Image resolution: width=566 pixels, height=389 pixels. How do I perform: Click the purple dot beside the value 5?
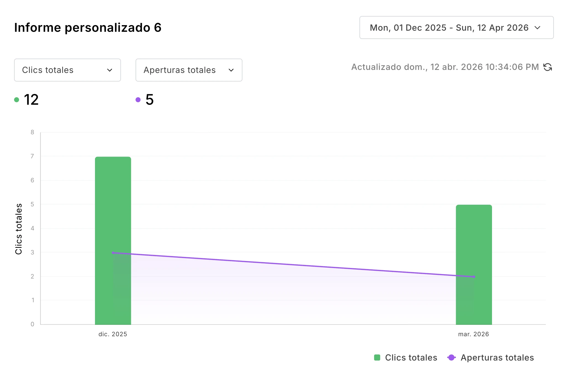click(x=138, y=99)
